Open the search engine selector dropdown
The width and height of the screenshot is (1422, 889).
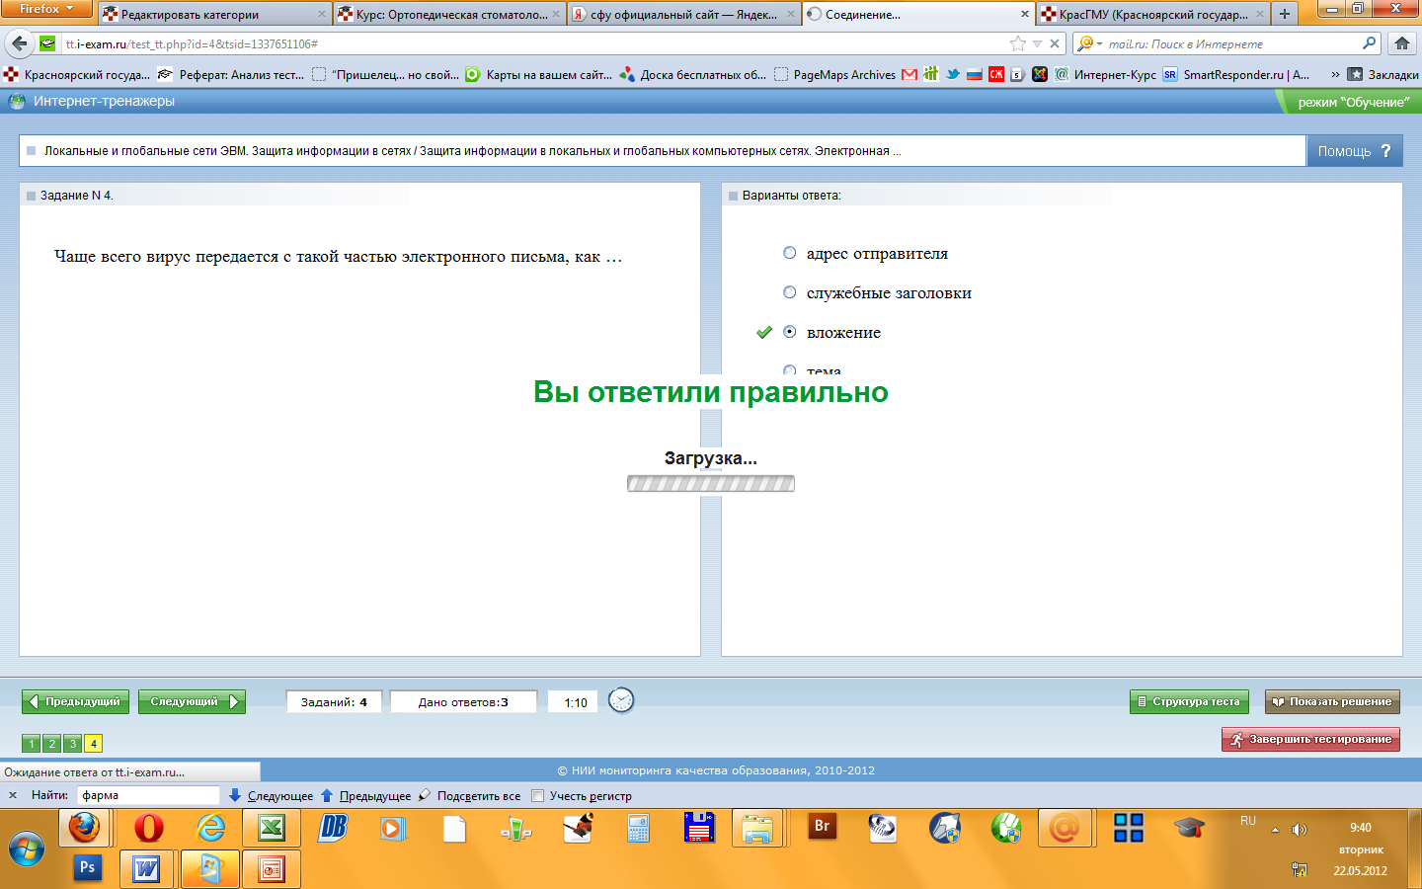coord(1089,43)
